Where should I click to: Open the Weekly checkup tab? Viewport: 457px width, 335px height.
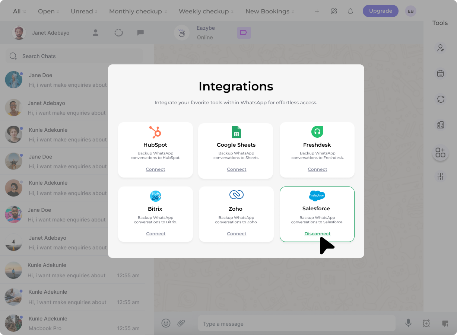pyautogui.click(x=204, y=11)
